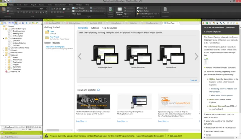
Task: Open the Application Building.flprj recent project
Action: (x=55, y=47)
